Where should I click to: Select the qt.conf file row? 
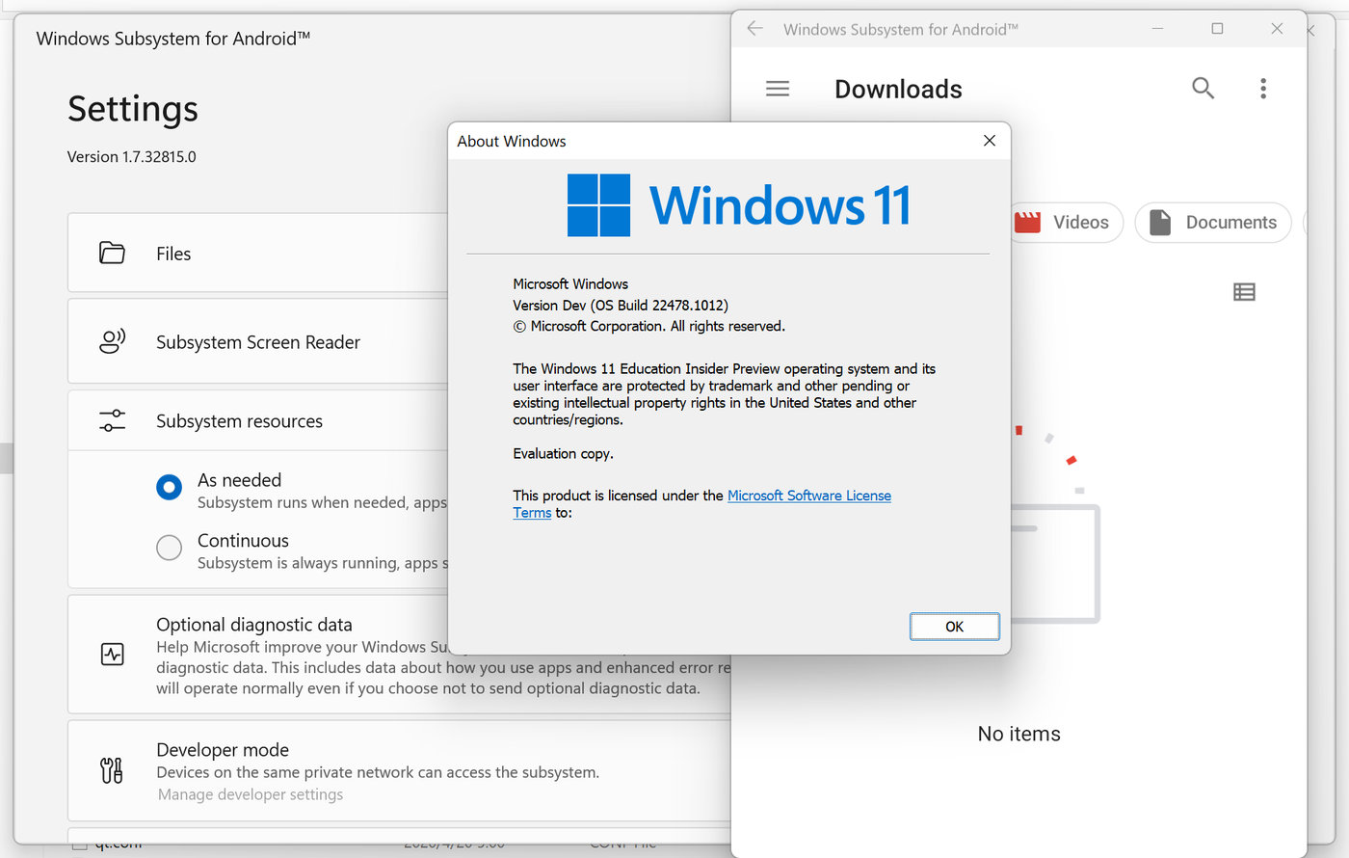click(x=119, y=842)
